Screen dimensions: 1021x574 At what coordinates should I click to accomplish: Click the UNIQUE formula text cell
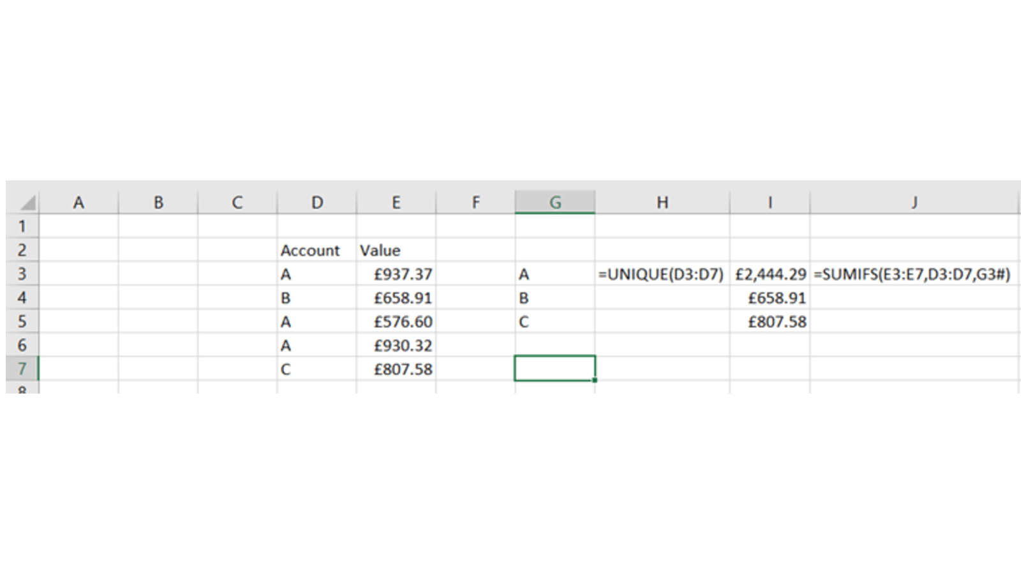click(662, 274)
